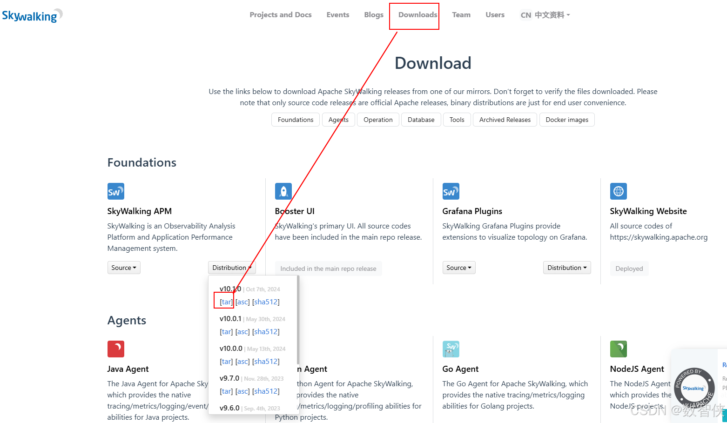Image resolution: width=727 pixels, height=423 pixels.
Task: Download v10.0.0 tar file
Action: coord(226,362)
